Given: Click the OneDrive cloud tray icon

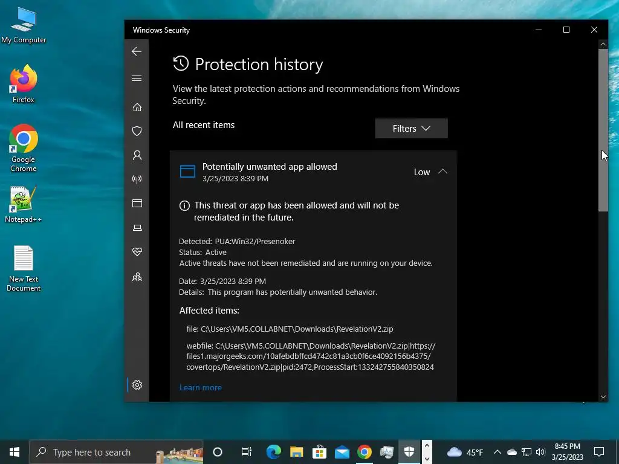Looking at the screenshot, I should [x=512, y=452].
